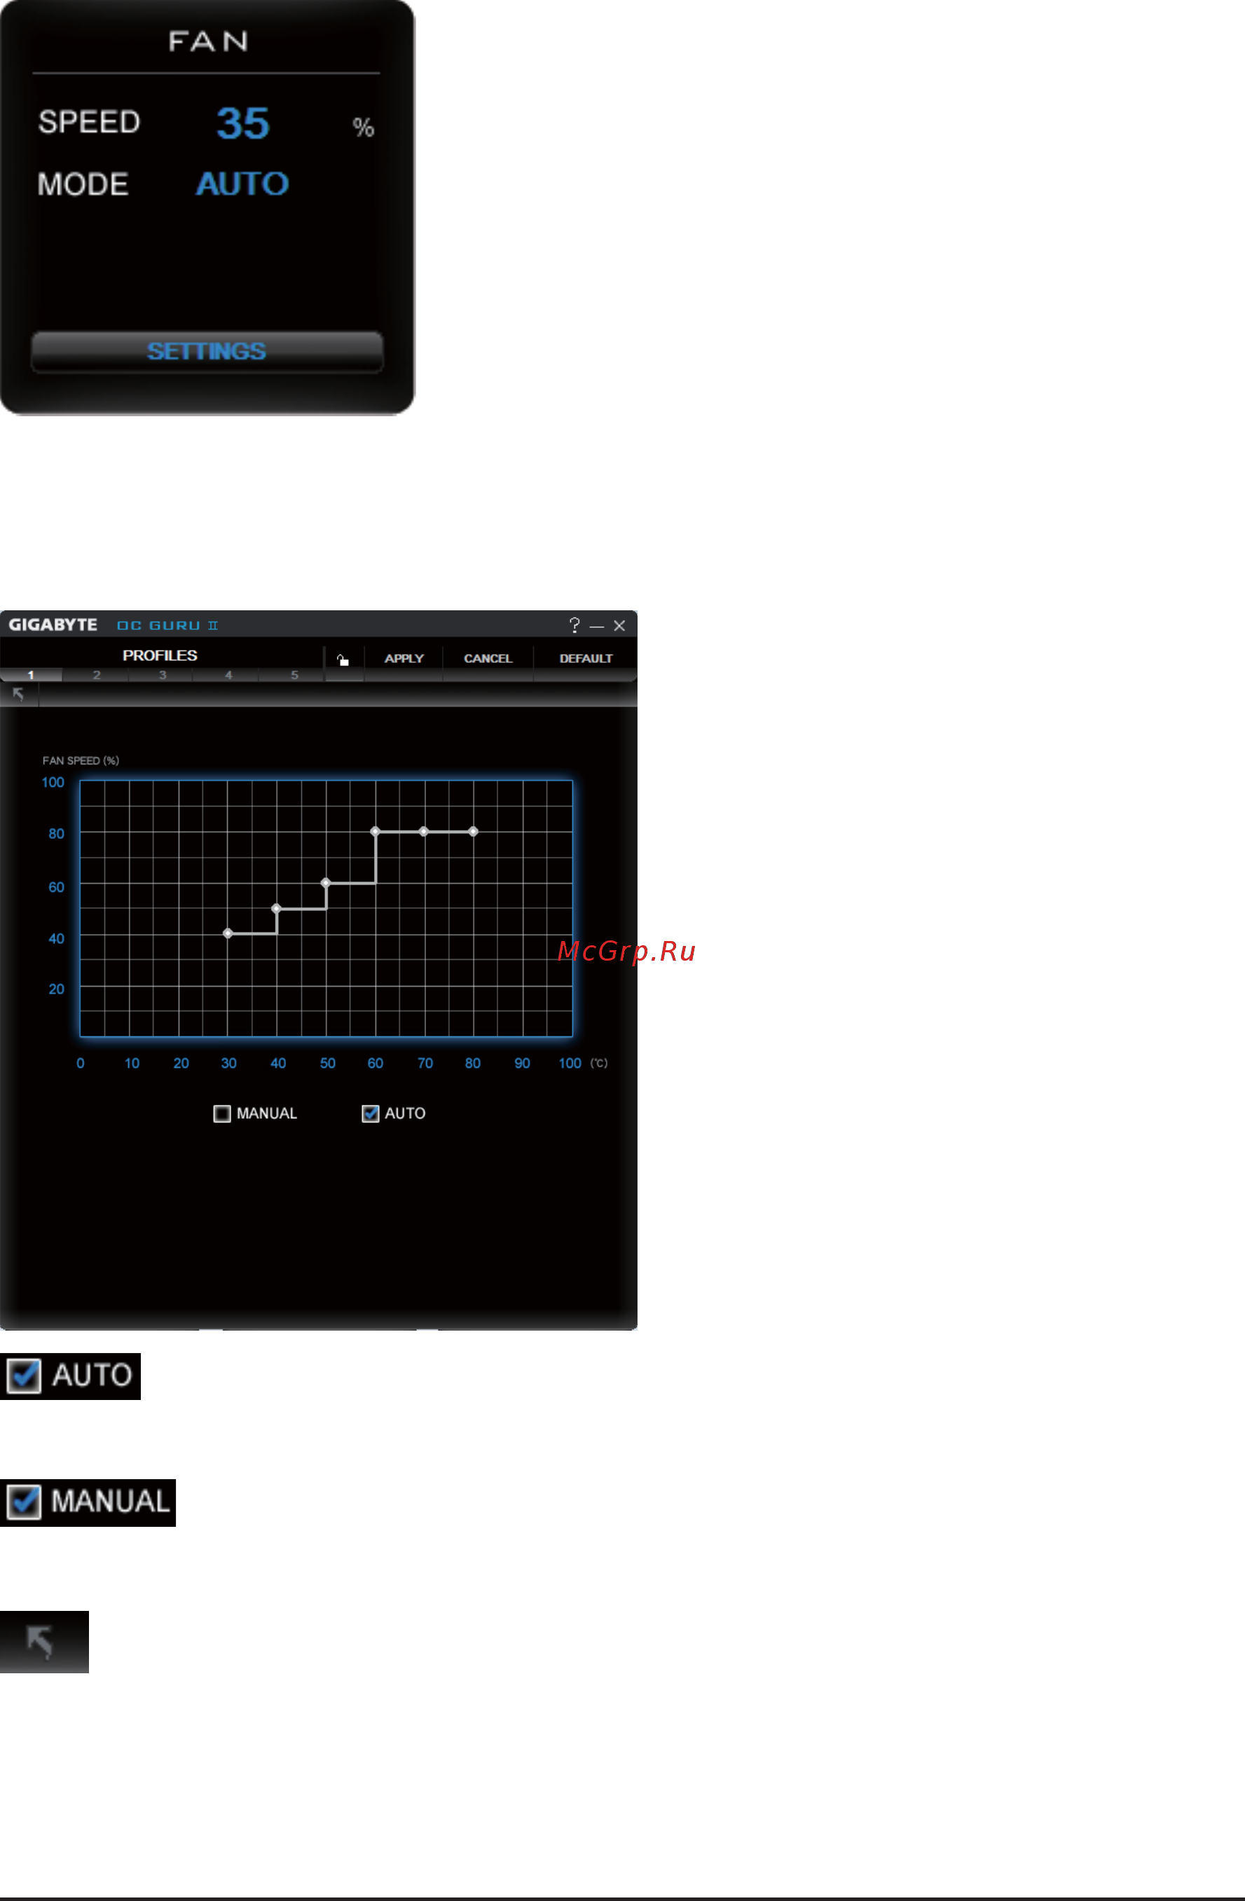Click the large MANUAL checkbox sample below window
Screen dimensions: 1245x1901
coord(24,1502)
